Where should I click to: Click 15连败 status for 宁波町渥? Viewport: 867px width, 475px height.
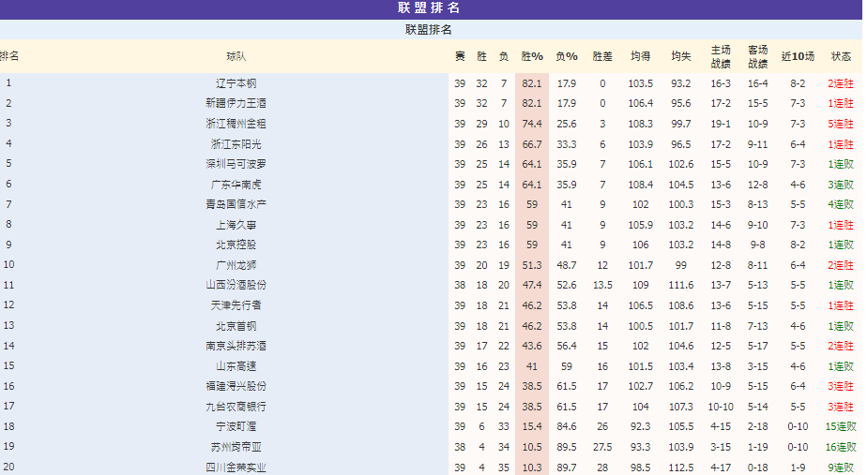click(x=841, y=427)
